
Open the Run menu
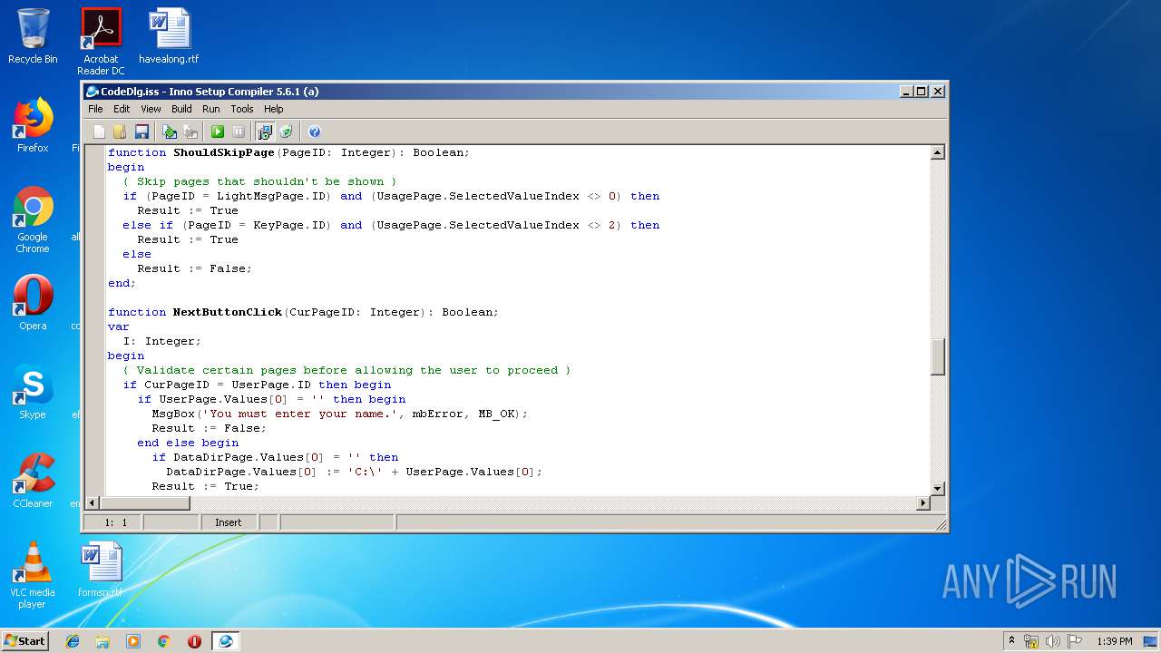click(211, 109)
